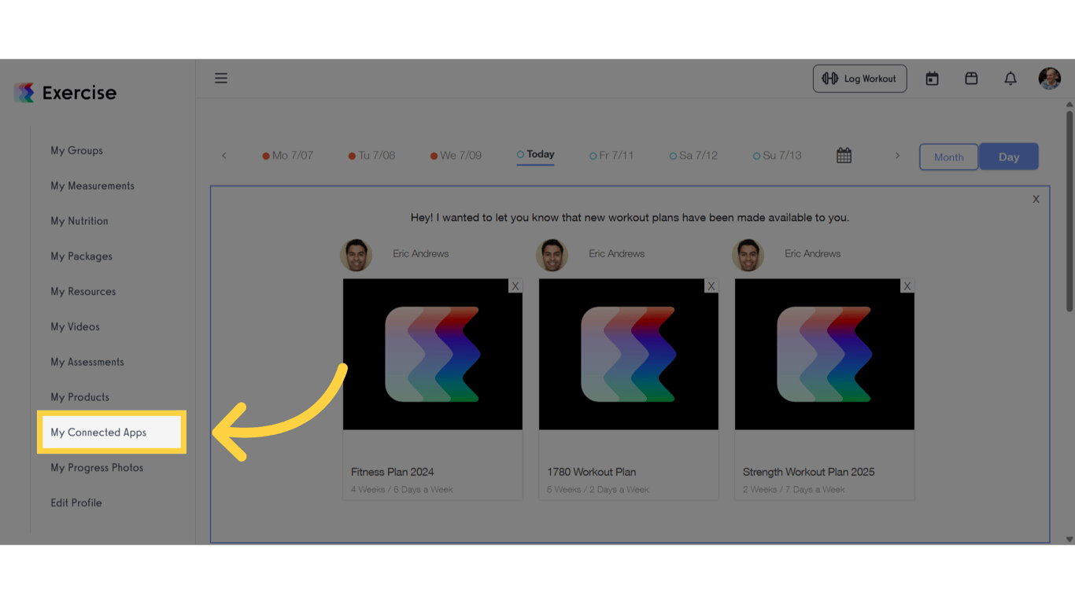The image size is (1075, 604).
Task: Dismiss the Strength Workout Plan 2025 card
Action: (907, 285)
